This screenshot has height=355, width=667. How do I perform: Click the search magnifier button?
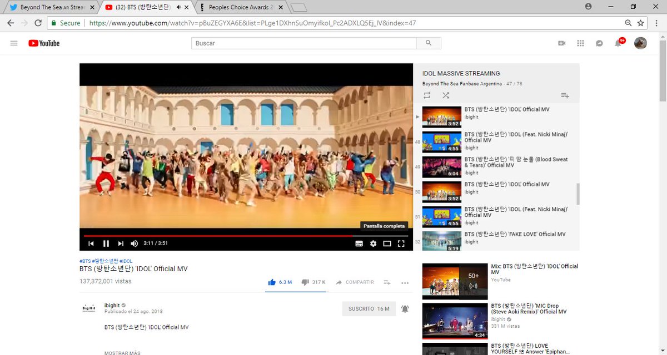tap(429, 43)
